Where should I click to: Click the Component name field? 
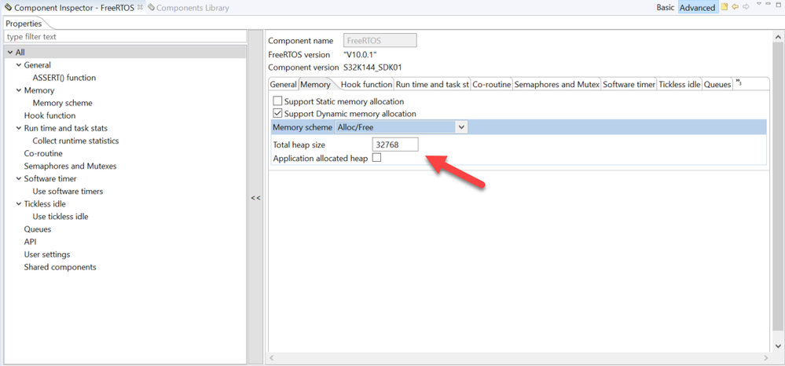(x=380, y=41)
